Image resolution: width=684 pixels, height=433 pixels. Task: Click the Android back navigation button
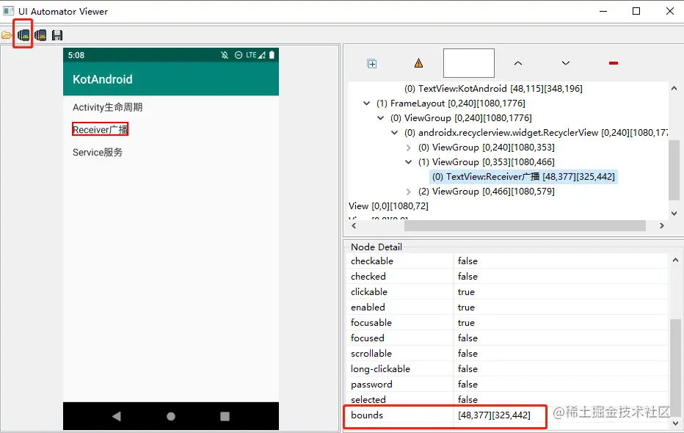click(x=117, y=416)
